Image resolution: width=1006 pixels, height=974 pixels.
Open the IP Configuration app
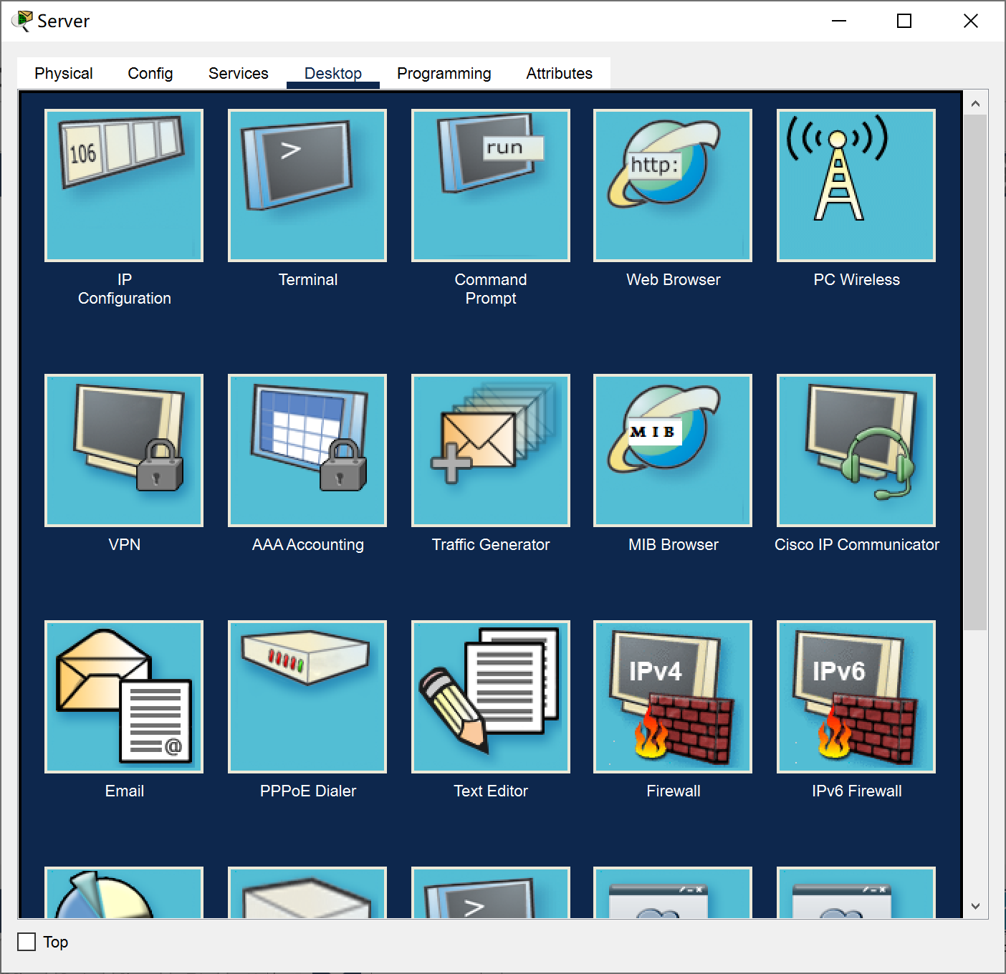[124, 185]
